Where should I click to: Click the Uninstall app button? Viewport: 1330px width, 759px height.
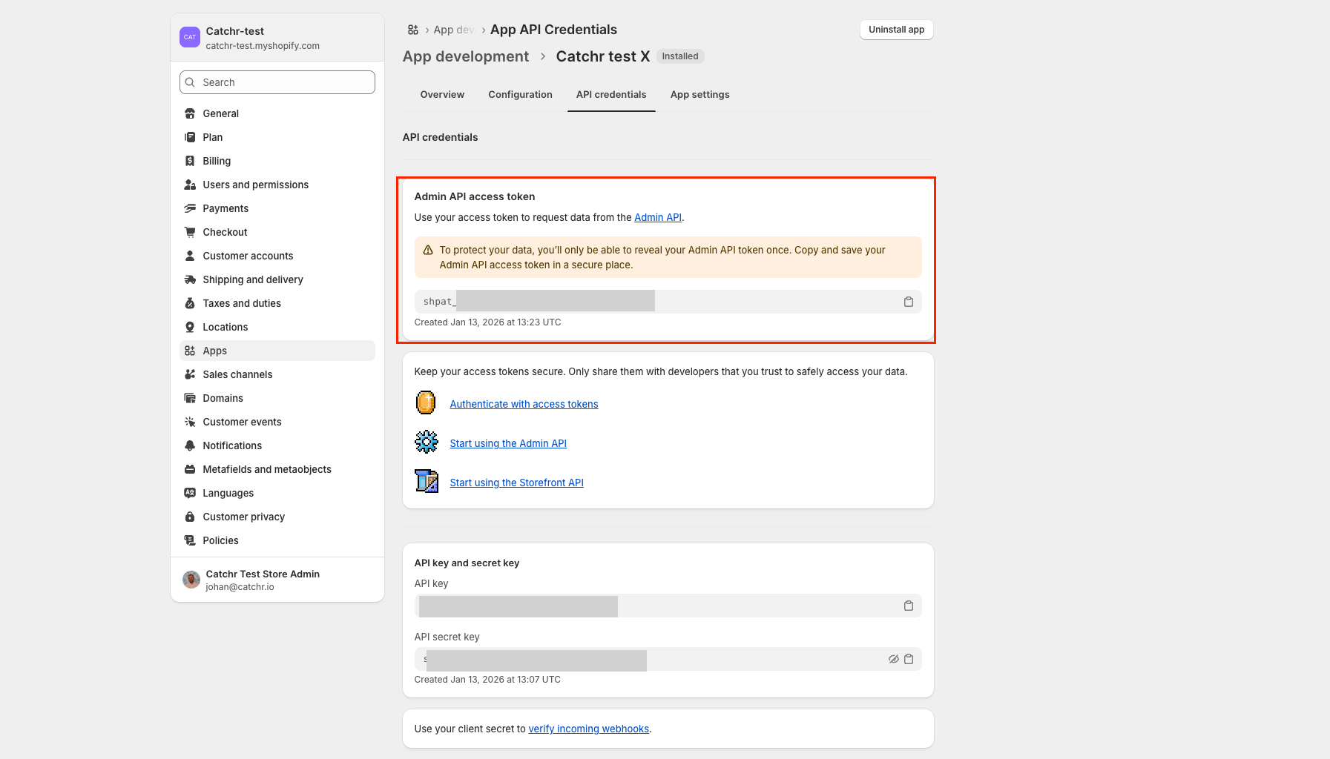[896, 30]
